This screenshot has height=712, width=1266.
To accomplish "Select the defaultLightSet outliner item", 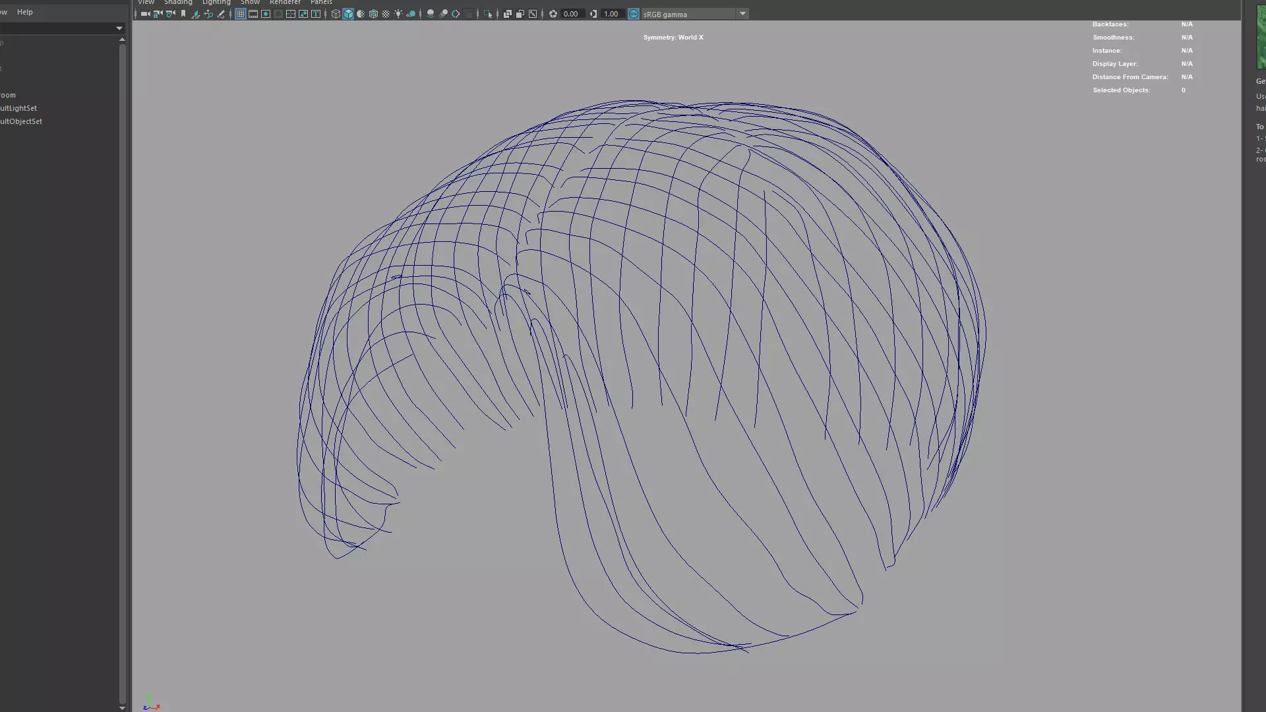I will coord(18,108).
